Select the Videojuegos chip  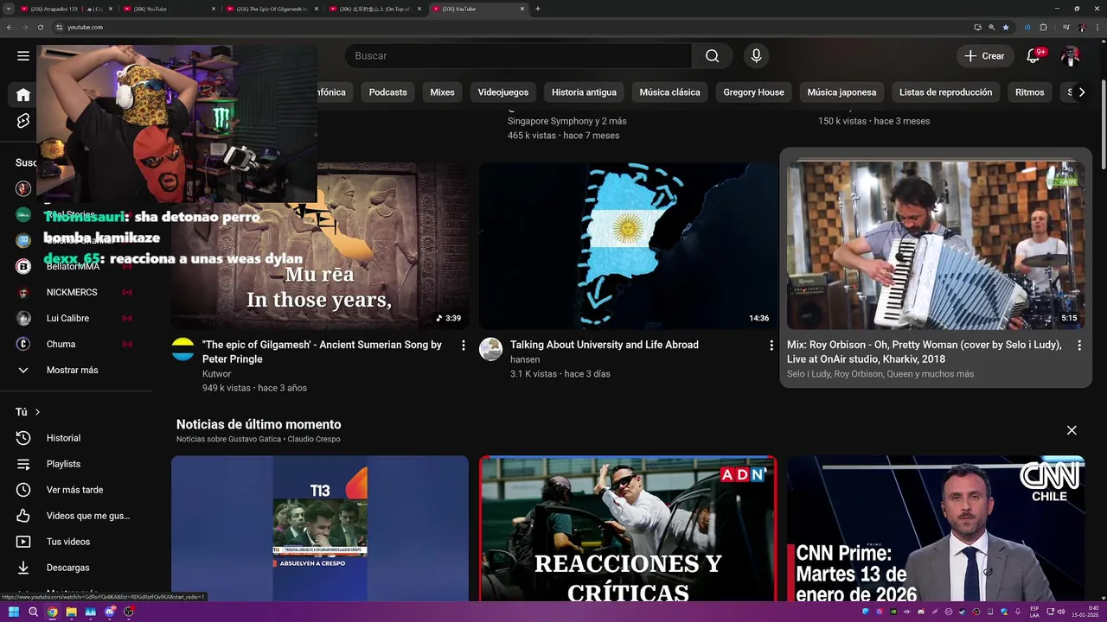(502, 92)
